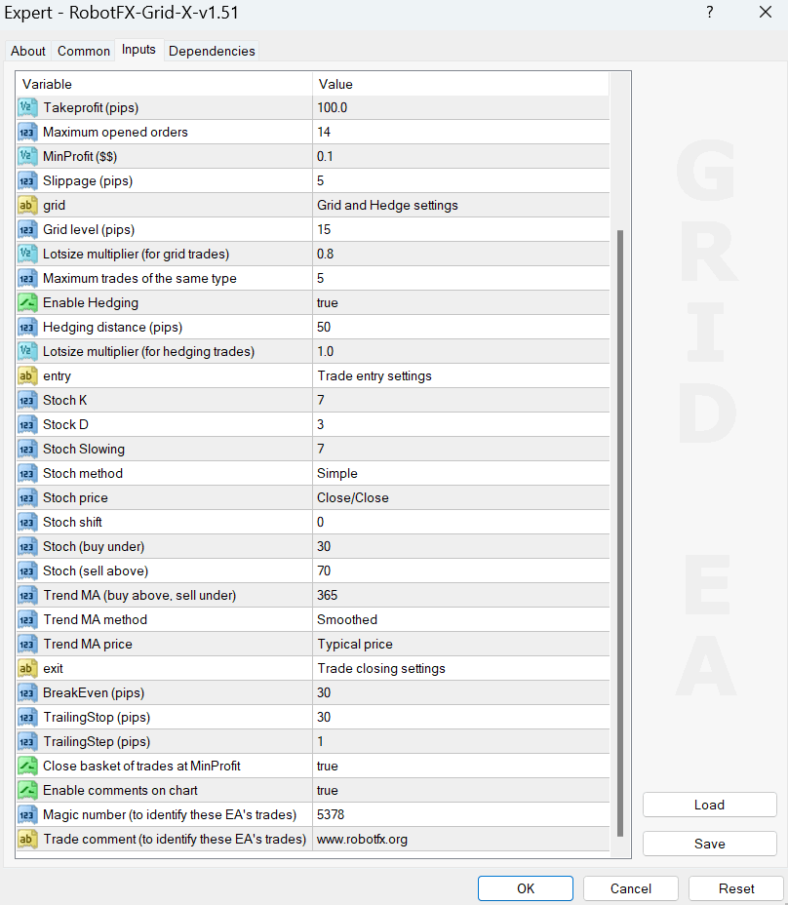Click the icon beside Magic number
Screen dimensions: 788x905
[27, 815]
